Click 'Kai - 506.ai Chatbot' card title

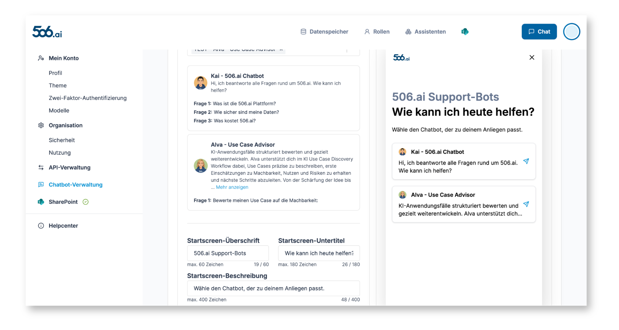pyautogui.click(x=237, y=76)
